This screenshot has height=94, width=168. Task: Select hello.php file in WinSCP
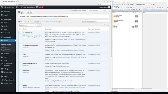pyautogui.click(x=115, y=27)
